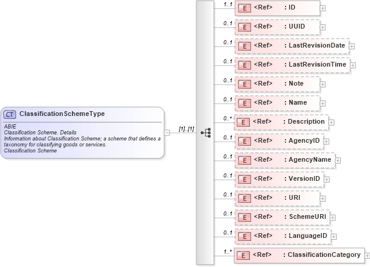370x267 pixels.
Task: Click the ': Description' element label
Action: tap(304, 121)
